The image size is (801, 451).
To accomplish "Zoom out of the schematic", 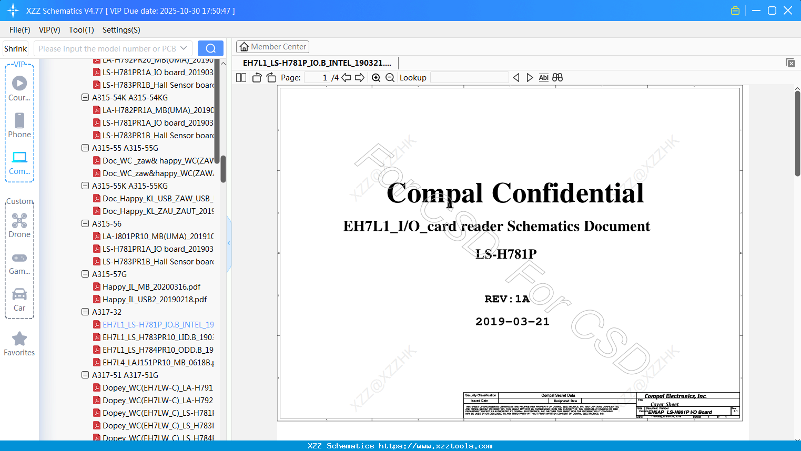I will coord(390,77).
